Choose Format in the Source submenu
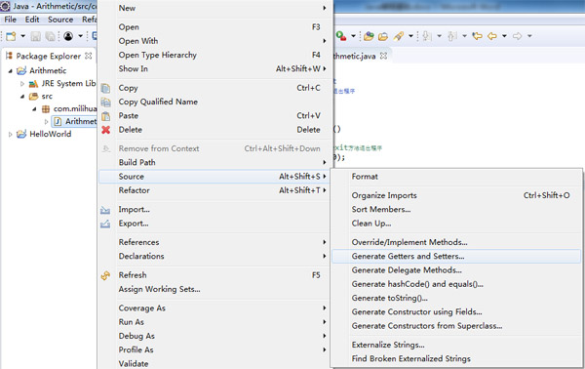The image size is (585, 369). 456,177
